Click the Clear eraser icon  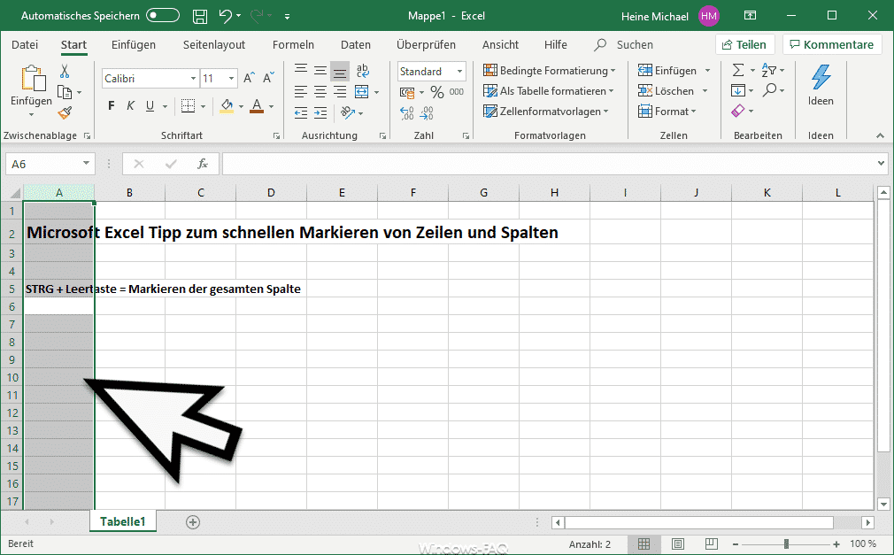pos(738,111)
